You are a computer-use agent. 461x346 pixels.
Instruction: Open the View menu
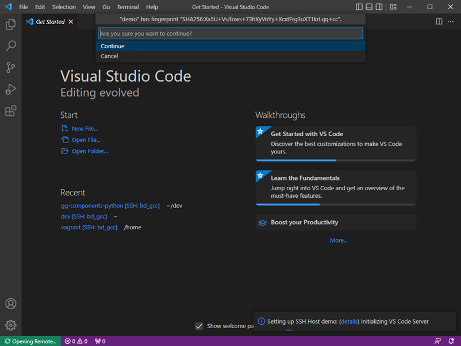pyautogui.click(x=89, y=7)
